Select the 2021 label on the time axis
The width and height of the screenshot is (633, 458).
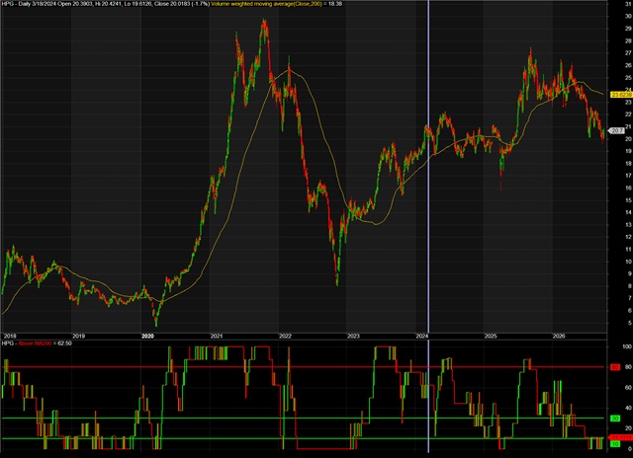pos(217,336)
